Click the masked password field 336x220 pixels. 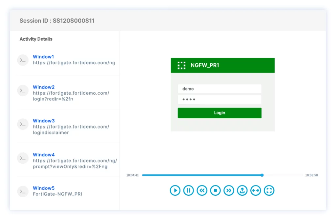pyautogui.click(x=220, y=99)
